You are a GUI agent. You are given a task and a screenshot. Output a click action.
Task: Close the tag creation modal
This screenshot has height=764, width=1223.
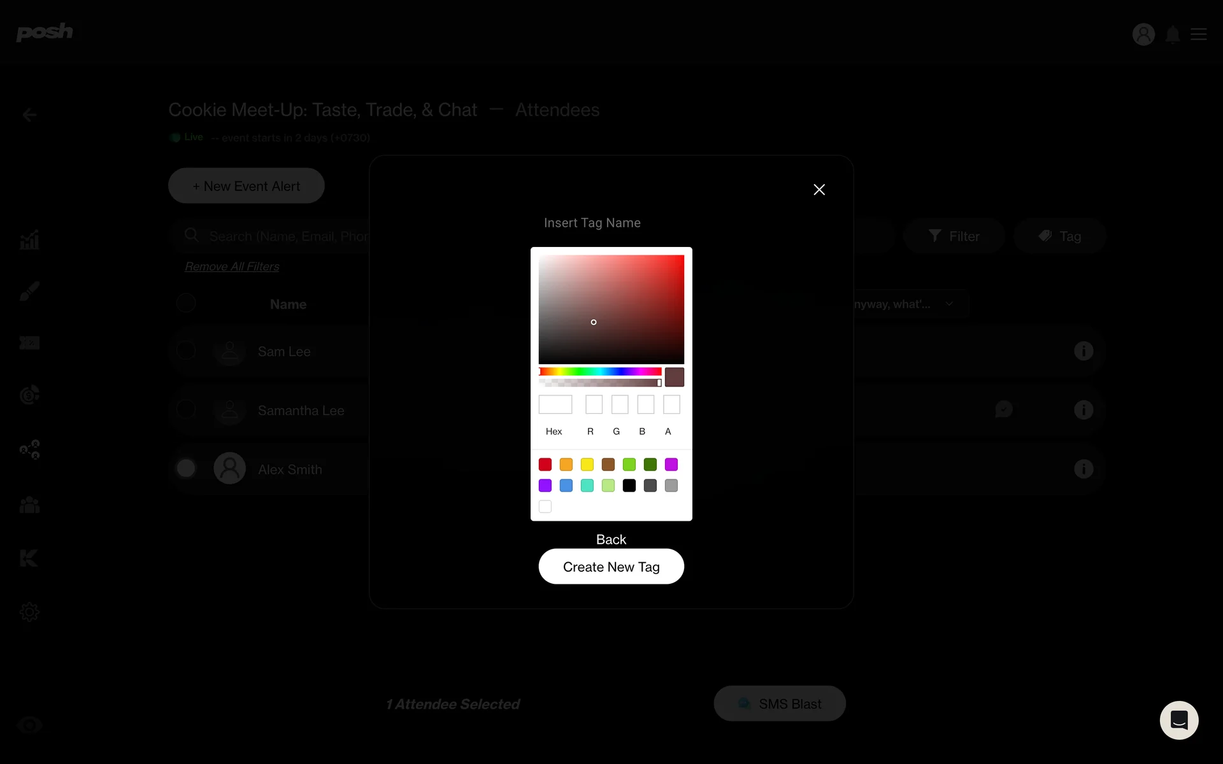tap(819, 190)
